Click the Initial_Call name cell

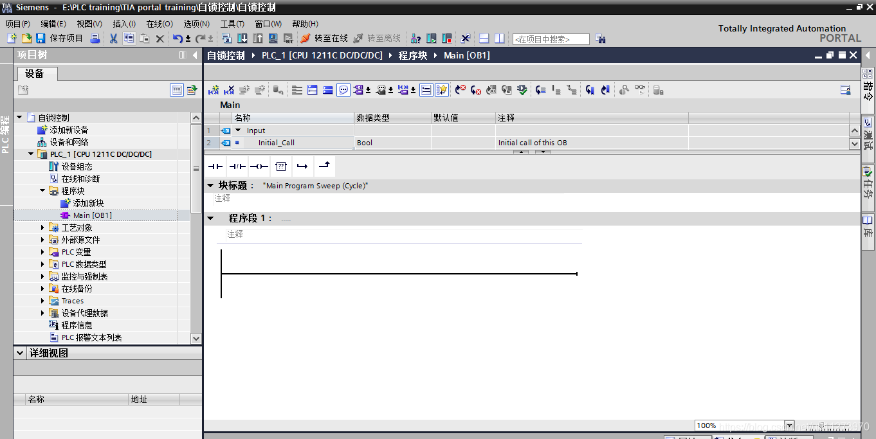click(293, 143)
